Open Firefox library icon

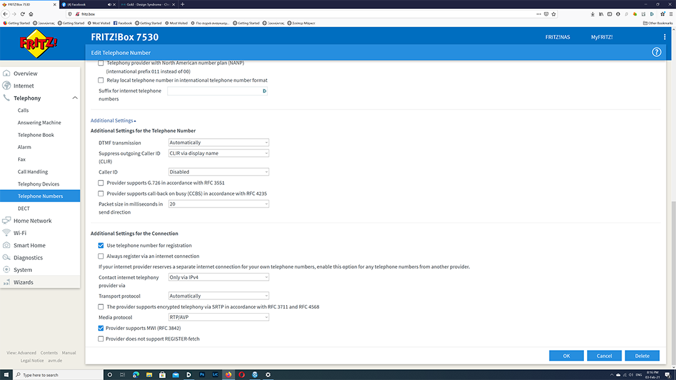pos(601,14)
